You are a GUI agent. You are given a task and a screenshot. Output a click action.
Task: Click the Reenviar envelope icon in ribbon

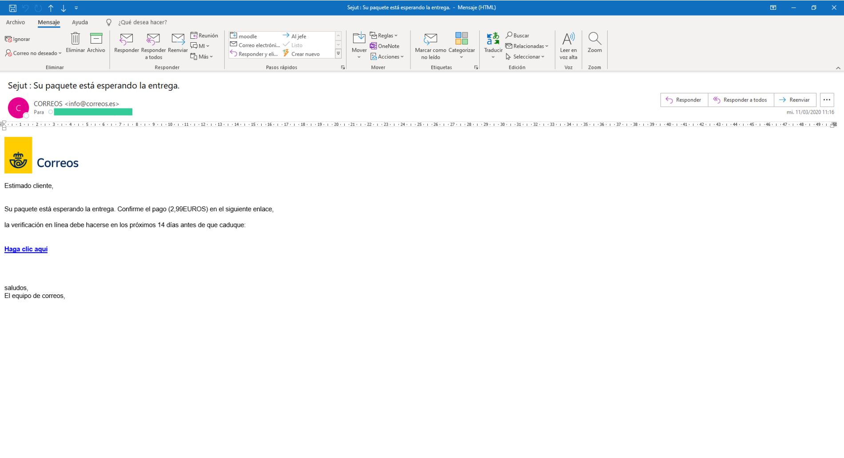(x=178, y=40)
